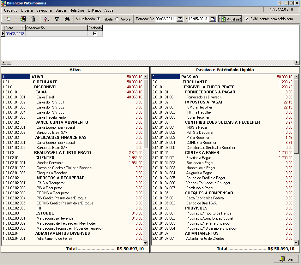Select the Caixa do PDV 002 row
Viewport: 301px width, 265px height.
tap(72, 107)
